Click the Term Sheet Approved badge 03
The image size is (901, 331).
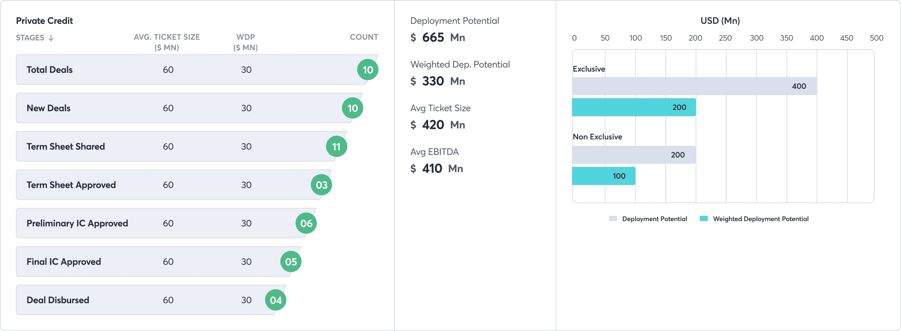click(321, 185)
